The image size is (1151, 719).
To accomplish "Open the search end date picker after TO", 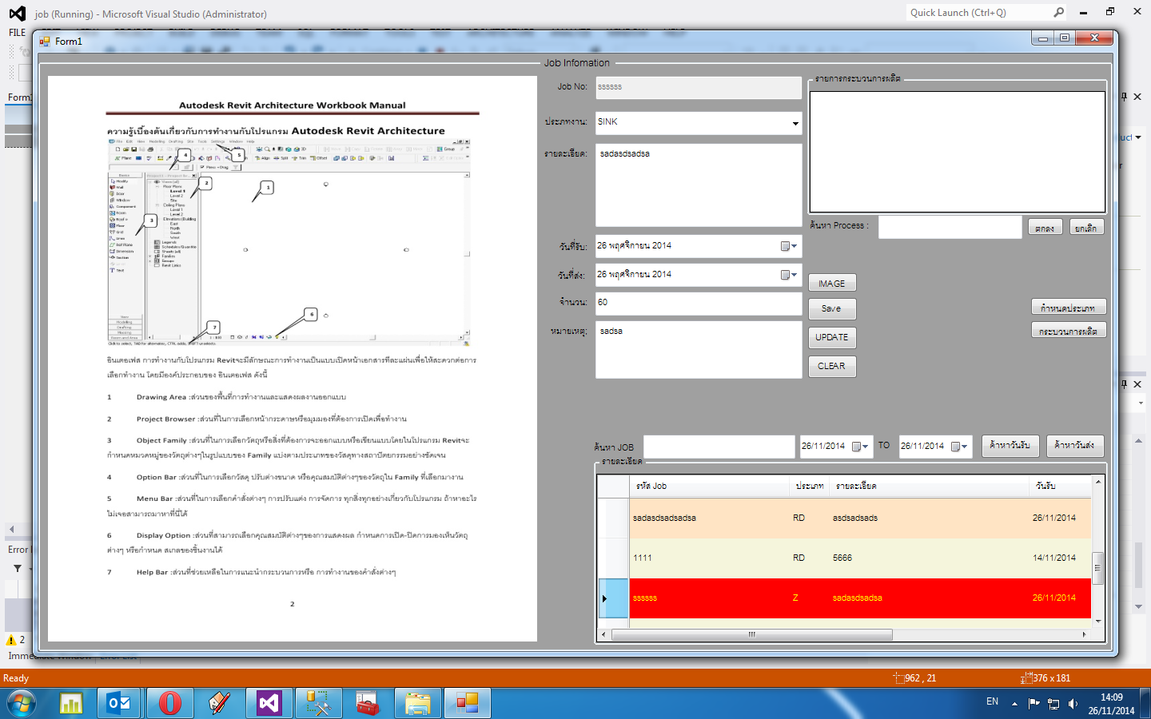I will coord(960,447).
